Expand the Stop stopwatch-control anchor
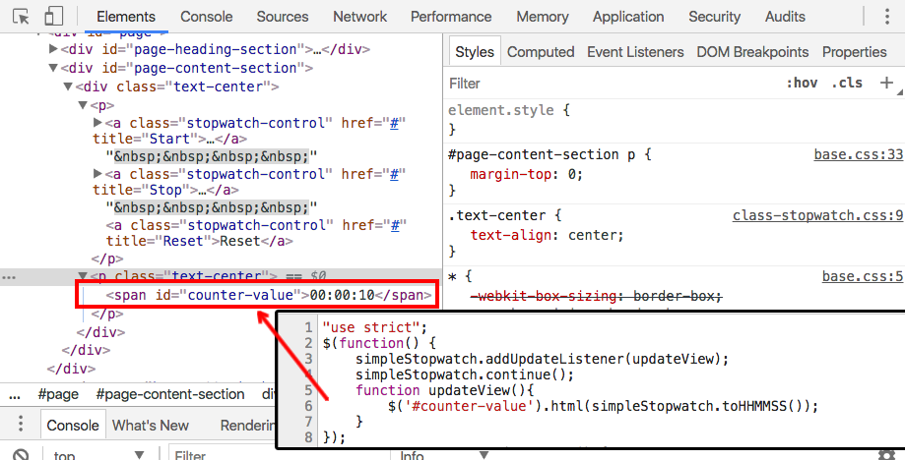The width and height of the screenshot is (905, 460). 97,174
